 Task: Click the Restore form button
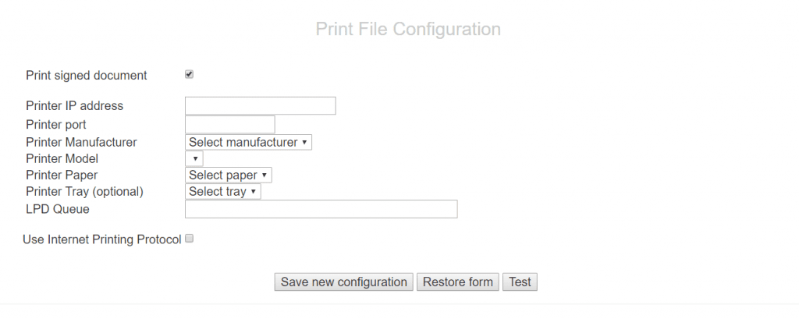point(458,282)
